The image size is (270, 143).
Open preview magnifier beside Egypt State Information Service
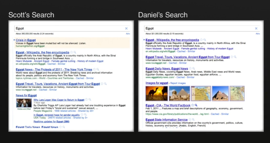[193, 120]
